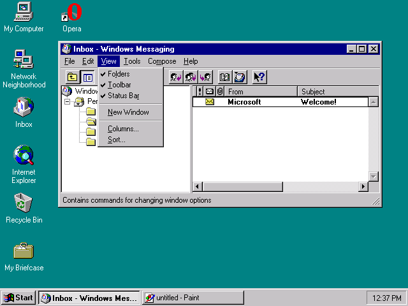Click the horizontal scroll left arrow

(x=197, y=187)
